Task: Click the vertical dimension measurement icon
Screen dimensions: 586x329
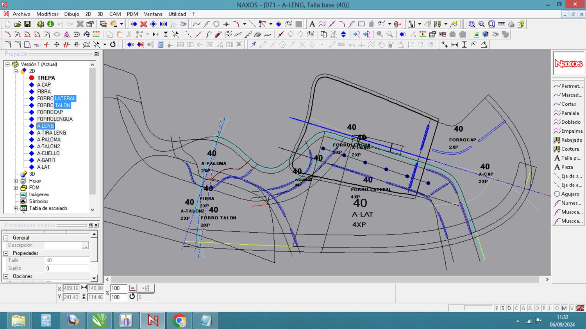Action: (464, 44)
